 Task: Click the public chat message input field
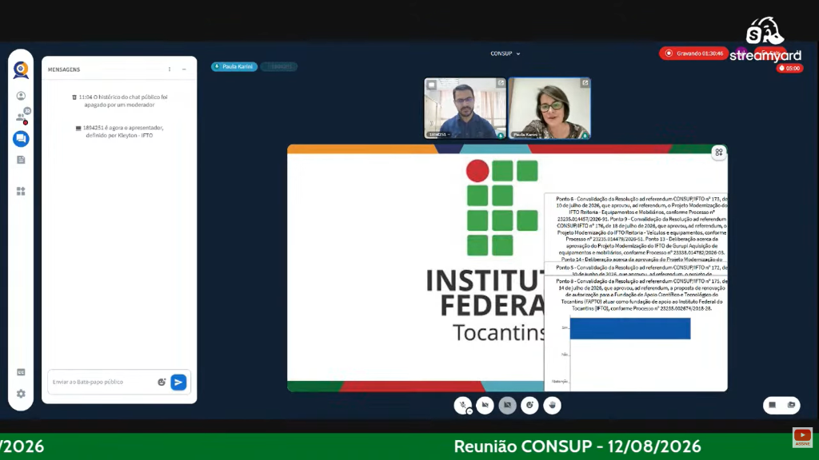point(102,383)
